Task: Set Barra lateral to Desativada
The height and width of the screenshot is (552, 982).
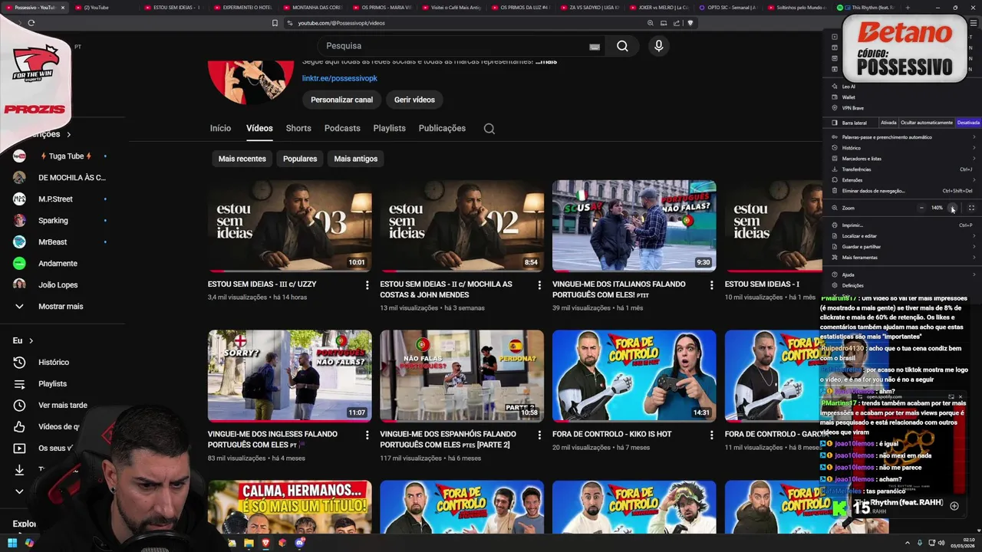Action: tap(968, 123)
